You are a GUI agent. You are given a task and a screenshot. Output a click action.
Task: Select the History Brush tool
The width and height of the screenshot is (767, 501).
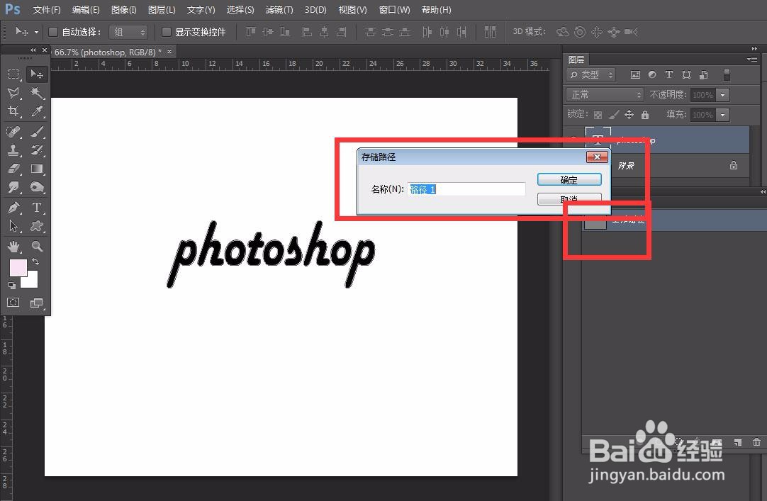pos(37,150)
